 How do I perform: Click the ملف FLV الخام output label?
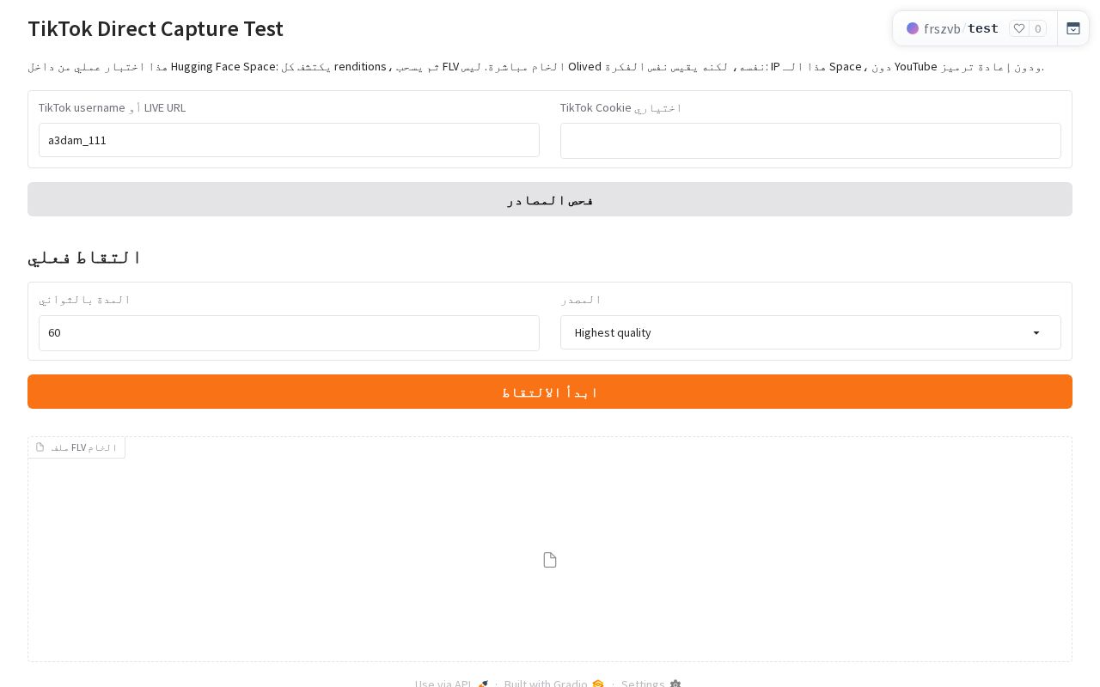(x=76, y=447)
